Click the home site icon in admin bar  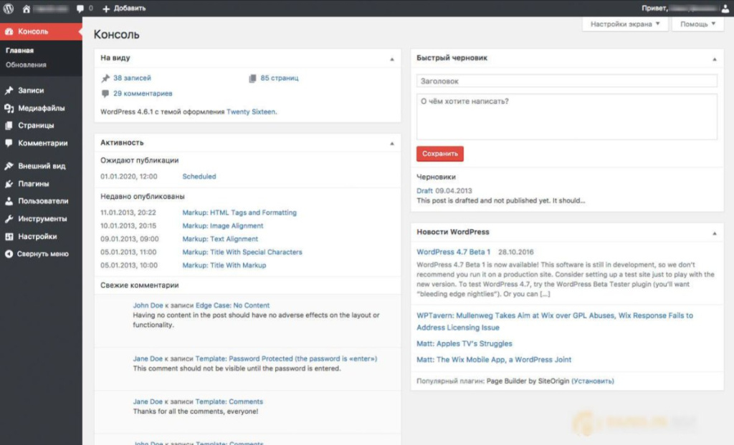tap(27, 9)
